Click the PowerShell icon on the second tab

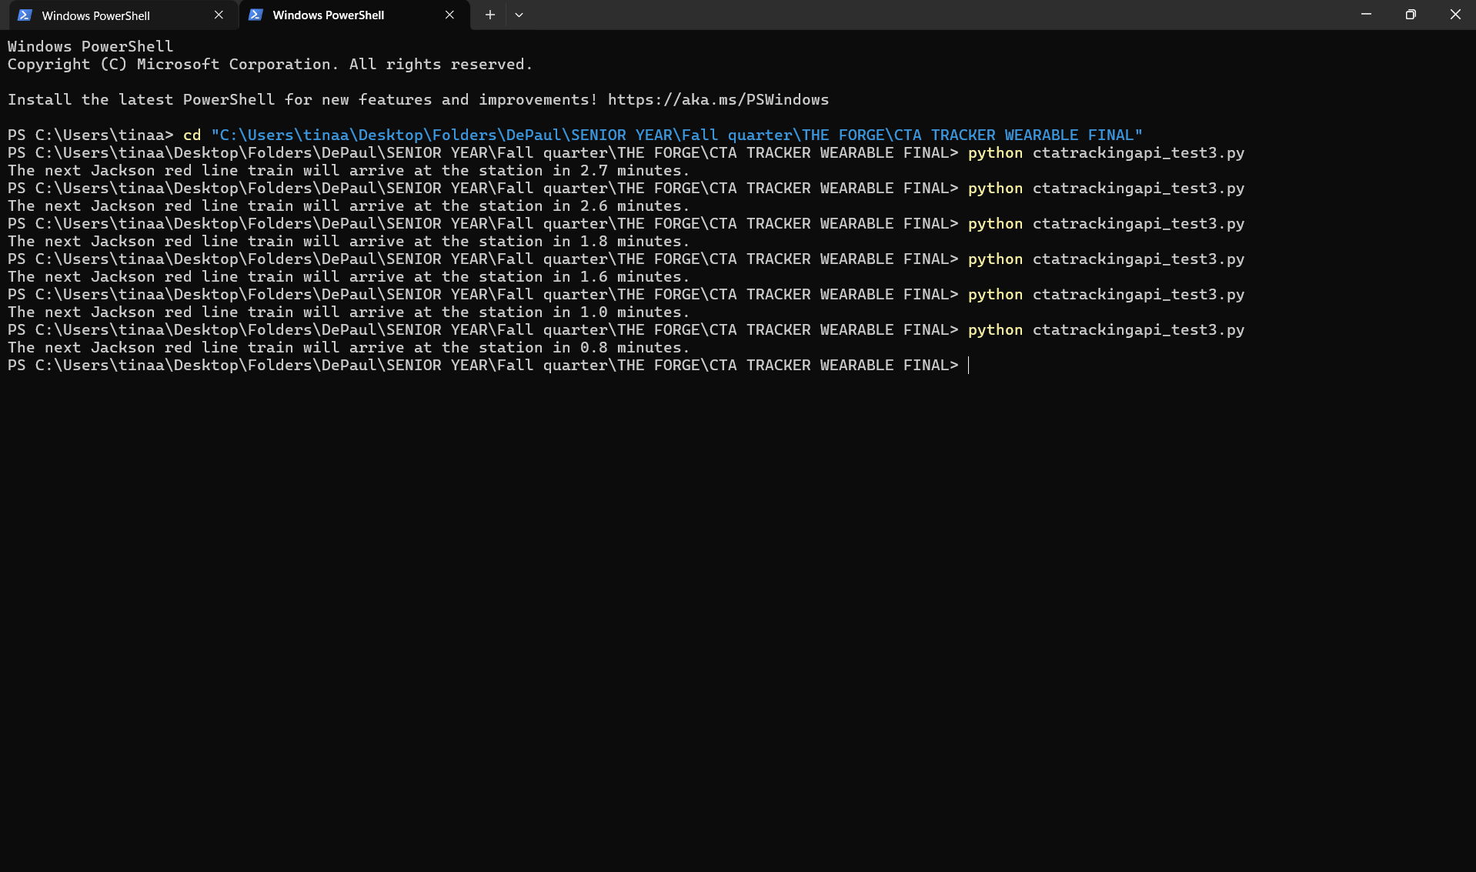(x=255, y=15)
